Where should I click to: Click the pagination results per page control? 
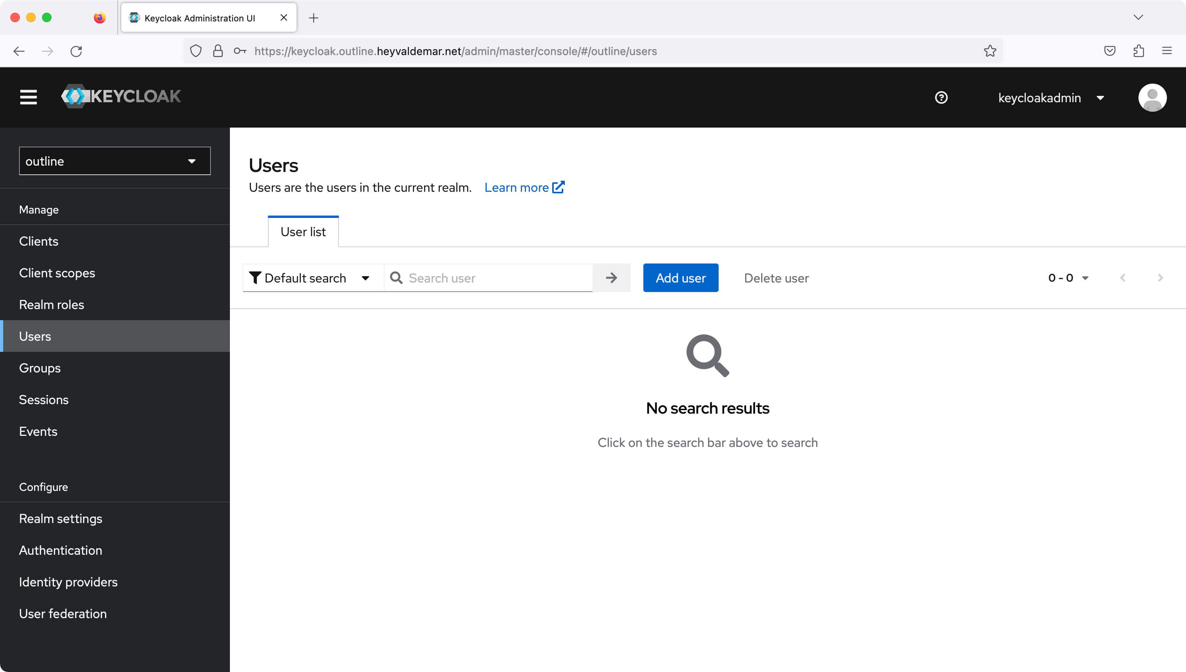coord(1068,278)
